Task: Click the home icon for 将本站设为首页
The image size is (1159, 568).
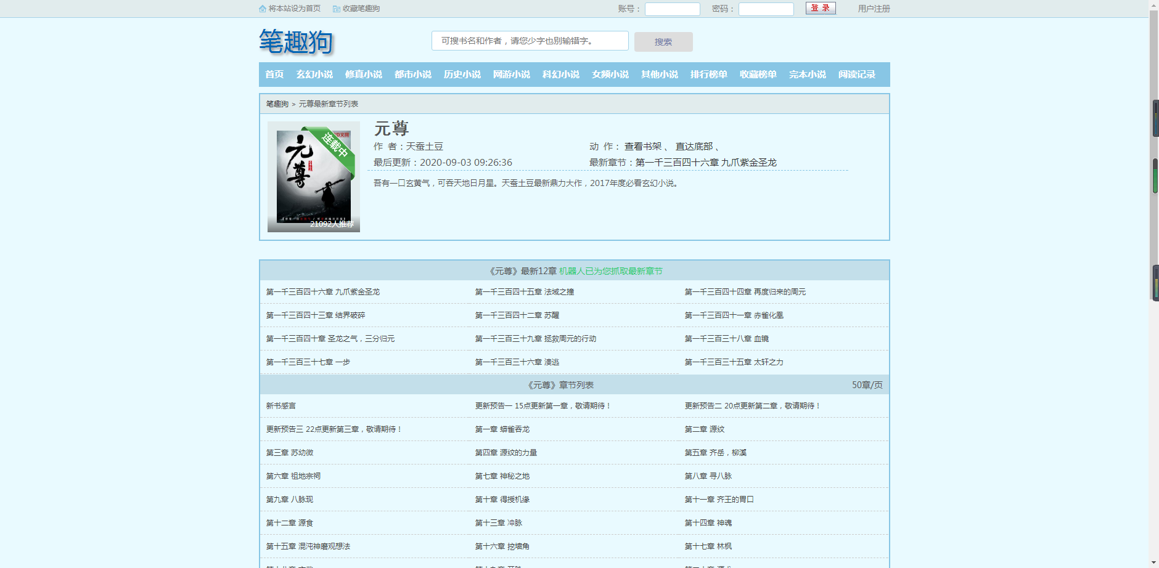Action: pyautogui.click(x=263, y=9)
